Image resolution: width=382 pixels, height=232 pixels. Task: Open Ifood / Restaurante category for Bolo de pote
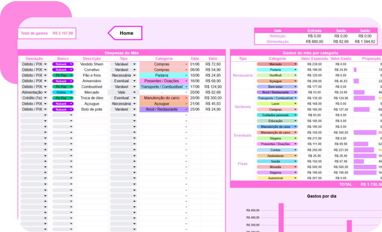[164, 109]
